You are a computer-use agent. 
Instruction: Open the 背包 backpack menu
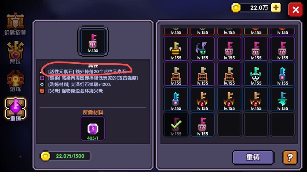tap(15, 53)
